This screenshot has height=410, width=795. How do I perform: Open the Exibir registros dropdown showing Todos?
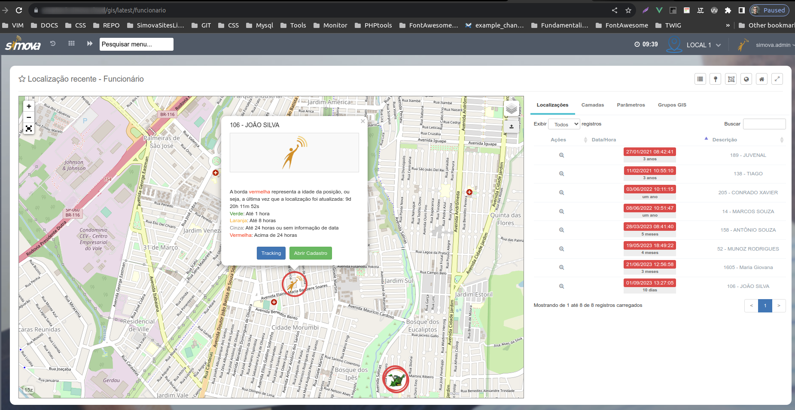coord(564,124)
